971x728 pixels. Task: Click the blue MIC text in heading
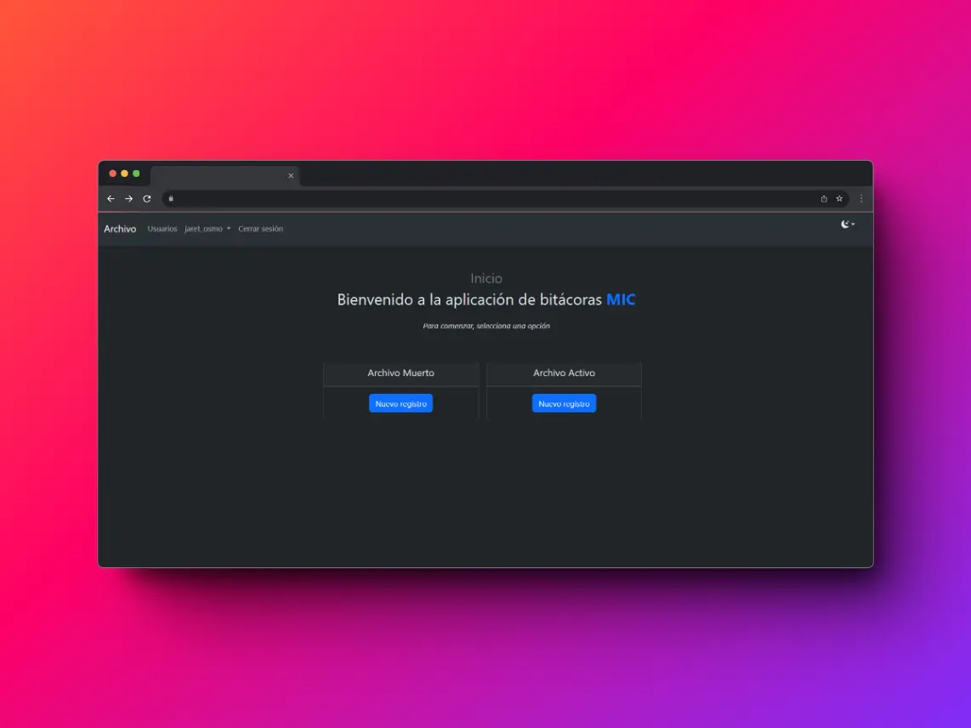(x=621, y=300)
